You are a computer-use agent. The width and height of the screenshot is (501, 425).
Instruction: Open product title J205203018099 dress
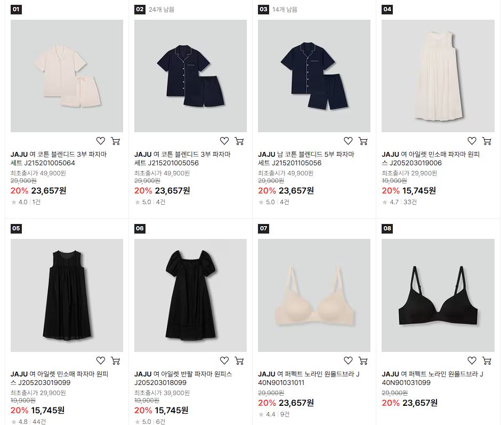[x=183, y=378]
